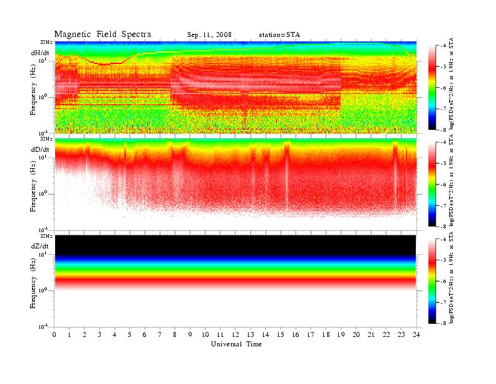Click the dD/dt spectrogram plot area
The image size is (496, 384).
pos(235,184)
